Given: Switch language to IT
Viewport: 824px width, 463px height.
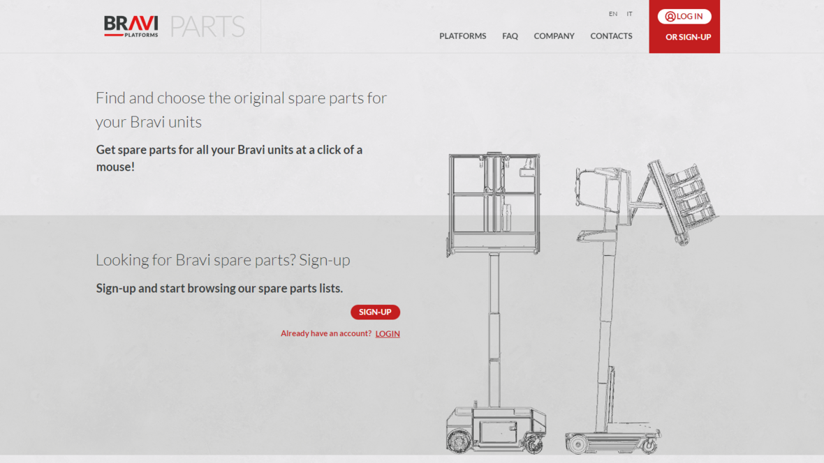Looking at the screenshot, I should [x=629, y=14].
